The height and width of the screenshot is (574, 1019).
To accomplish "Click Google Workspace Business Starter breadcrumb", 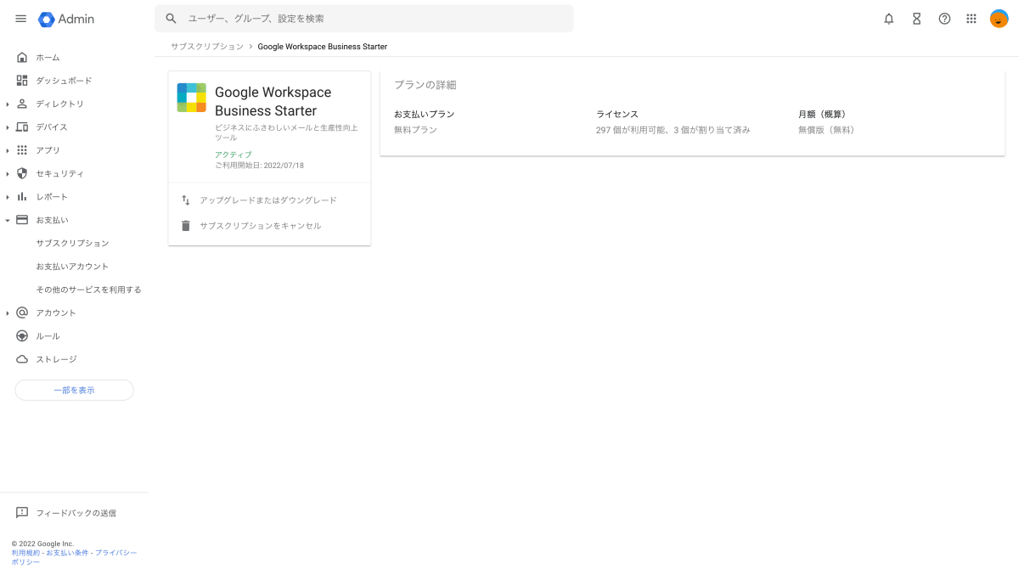I will point(323,47).
